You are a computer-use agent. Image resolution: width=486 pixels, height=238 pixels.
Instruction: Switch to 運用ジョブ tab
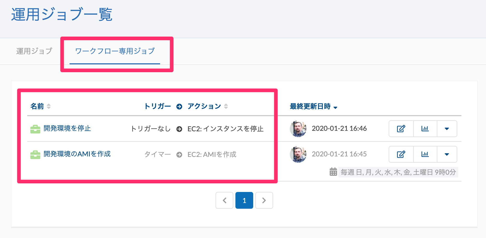tap(34, 51)
